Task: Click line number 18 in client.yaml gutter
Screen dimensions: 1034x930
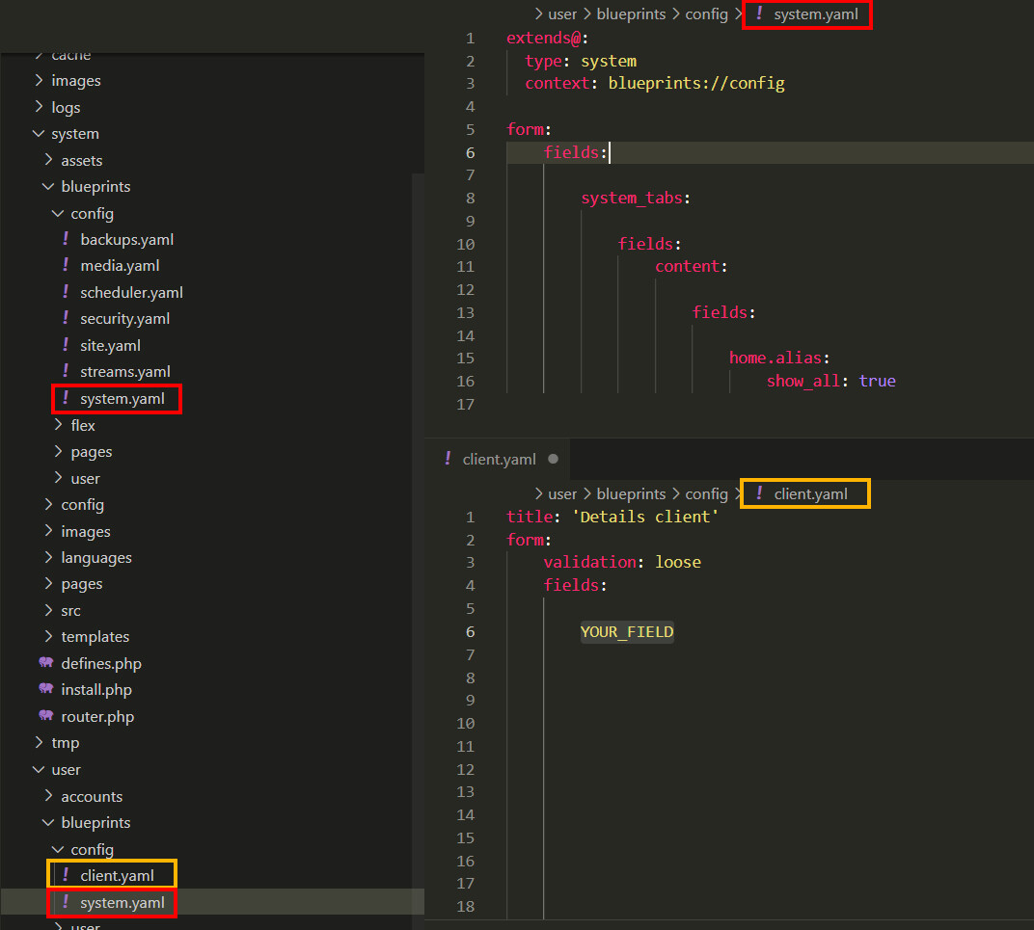Action: pos(466,906)
